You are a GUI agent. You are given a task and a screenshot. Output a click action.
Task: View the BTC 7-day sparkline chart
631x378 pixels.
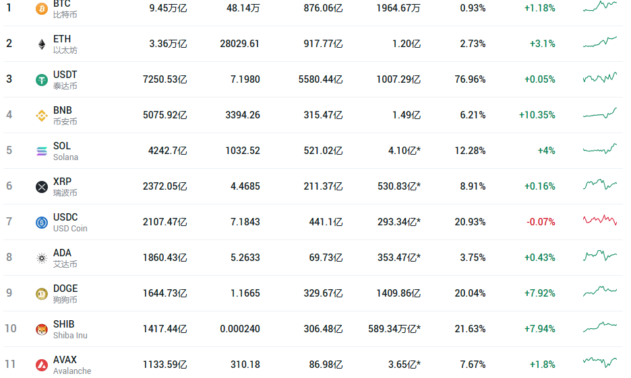pos(600,6)
